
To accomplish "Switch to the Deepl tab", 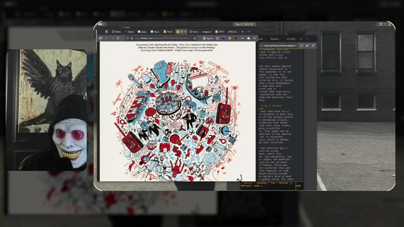I will pyautogui.click(x=129, y=32).
